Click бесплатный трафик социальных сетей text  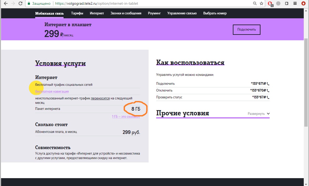(x=64, y=85)
